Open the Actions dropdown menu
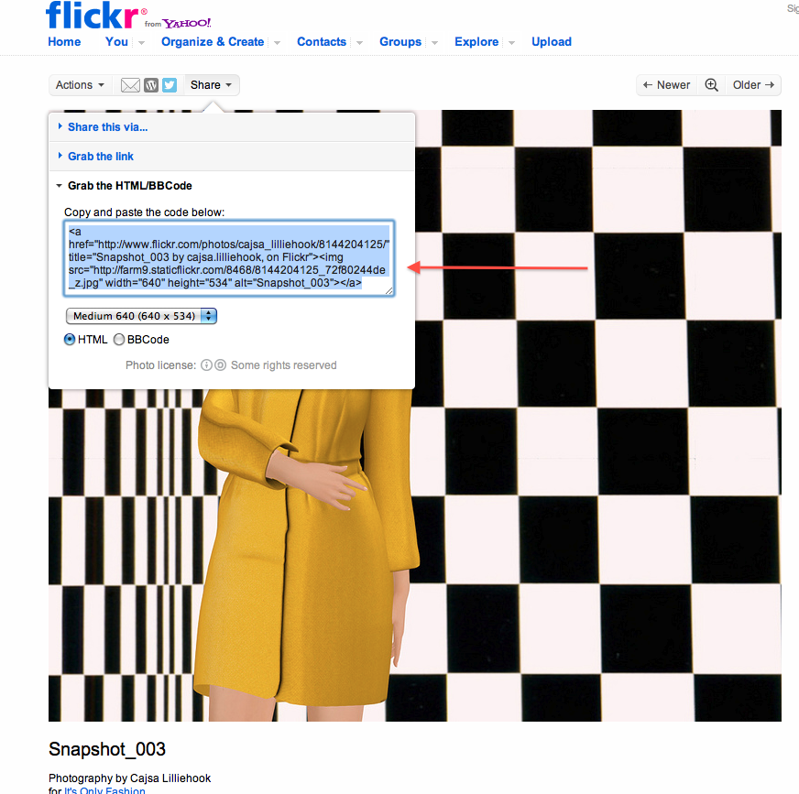This screenshot has width=799, height=794. (80, 85)
